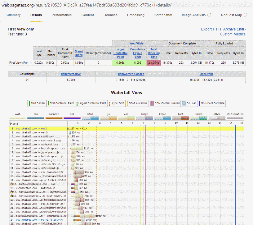
Task: Click lock icon on ox-plus-jquery.js row
Action: 11,196
